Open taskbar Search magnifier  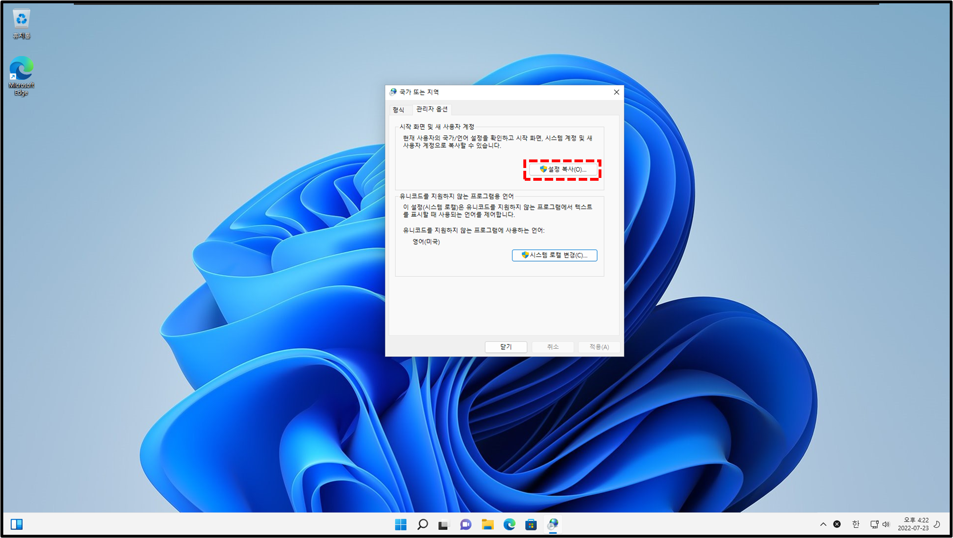[x=423, y=524]
